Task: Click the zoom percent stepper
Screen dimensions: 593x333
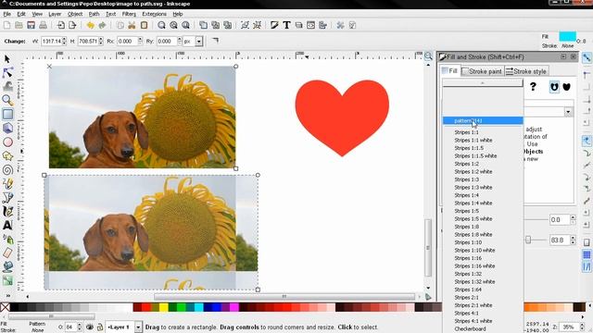Action: point(582,327)
